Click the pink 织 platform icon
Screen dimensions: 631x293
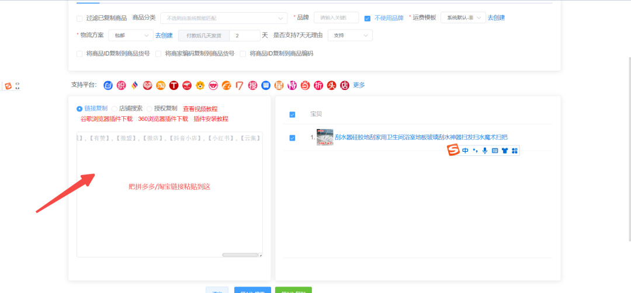[121, 85]
